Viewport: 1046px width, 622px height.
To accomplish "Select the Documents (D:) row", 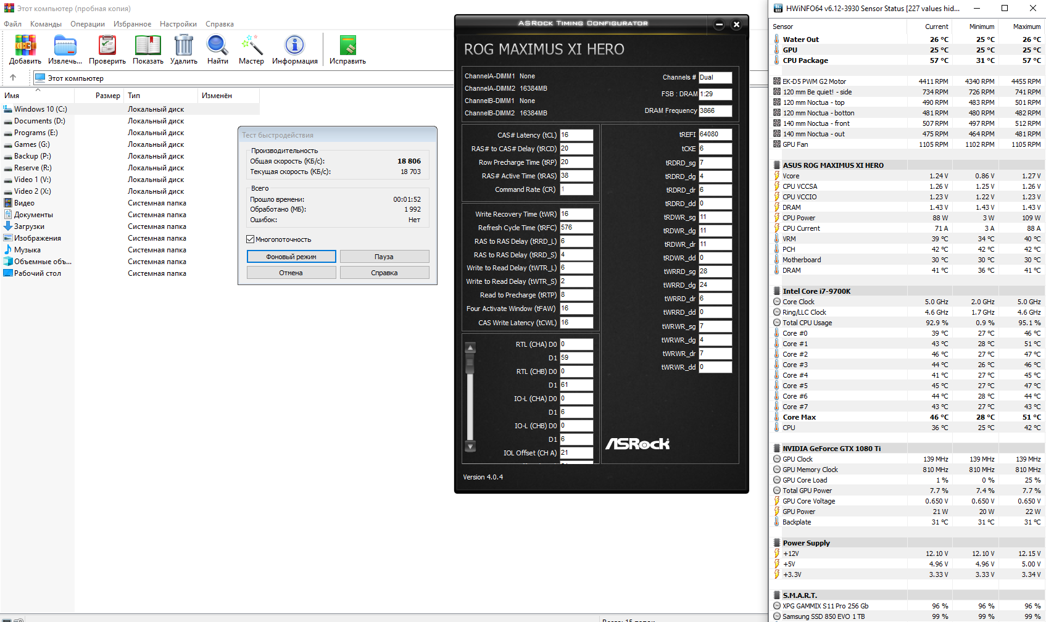I will [x=130, y=121].
